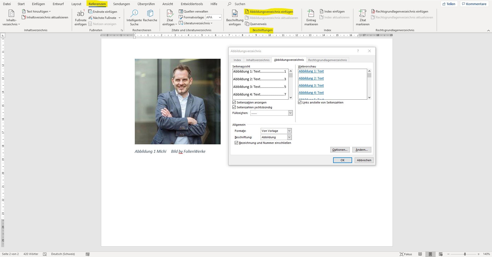
Task: Click Rechtsgrundlagenverzeichnis einfügen icon
Action: tap(373, 11)
